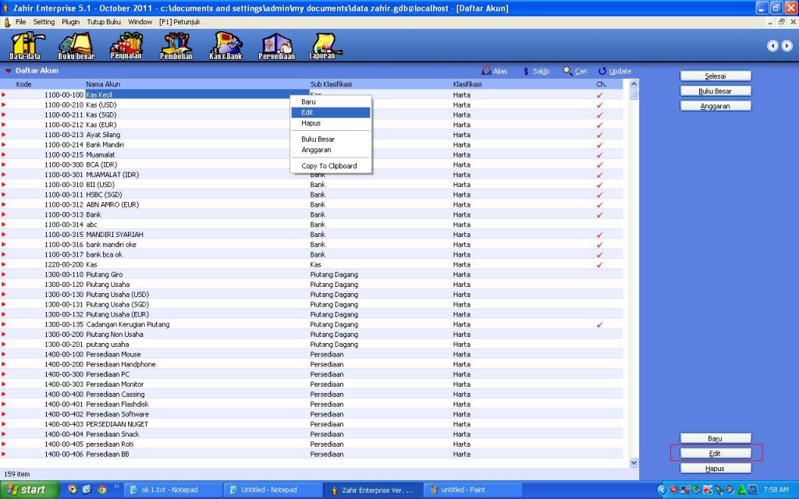Viewport: 799px width, 499px height.
Task: Collapse the Daftar Akun panel triangle
Action: click(8, 71)
